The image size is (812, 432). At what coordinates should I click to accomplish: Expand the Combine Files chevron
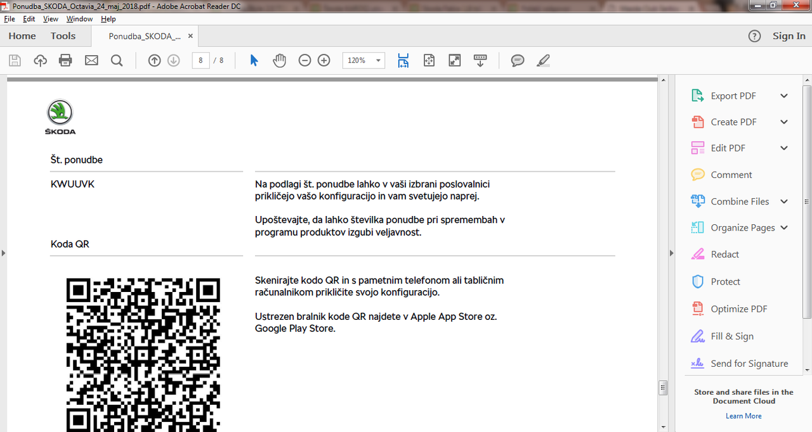(784, 201)
